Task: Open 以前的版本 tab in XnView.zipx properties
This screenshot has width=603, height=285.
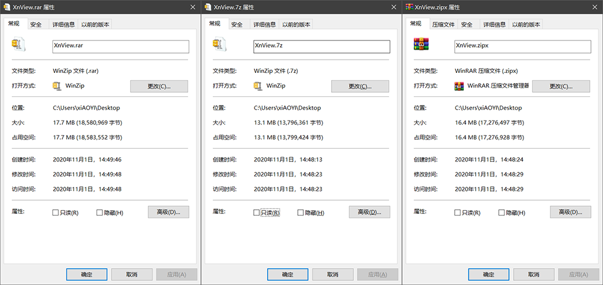Action: click(x=526, y=25)
